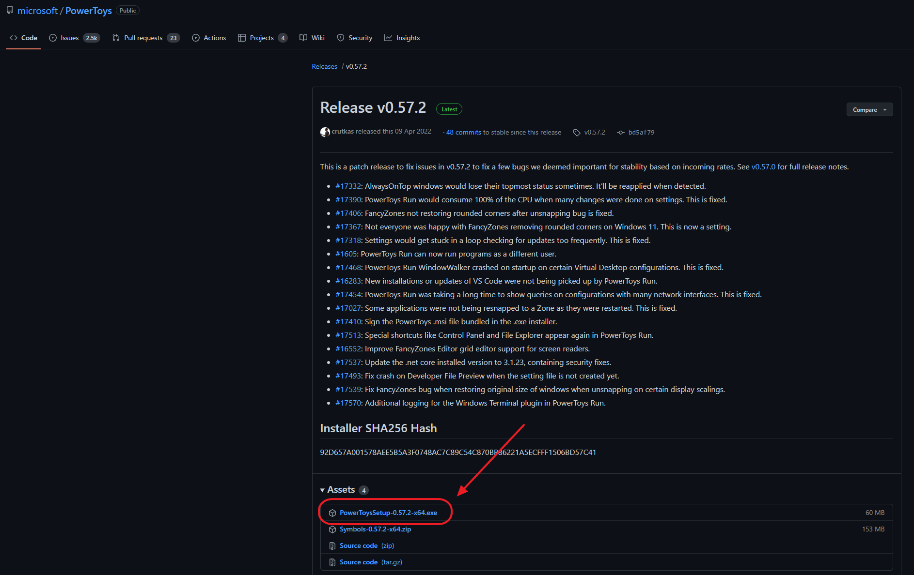Image resolution: width=914 pixels, height=575 pixels.
Task: Click the Pull requests branch icon
Action: click(116, 38)
